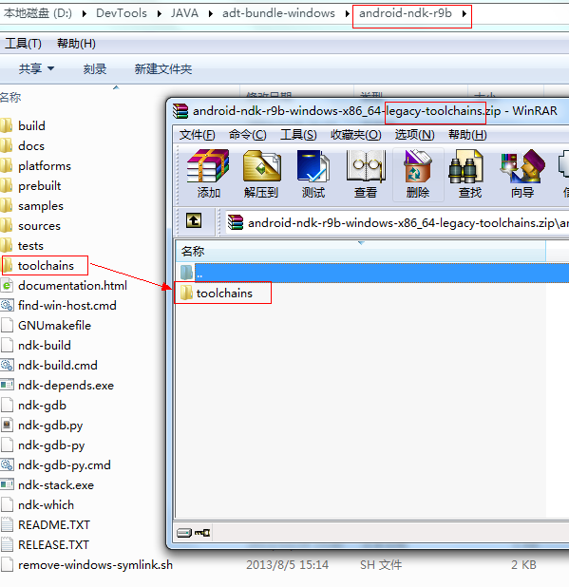Click the Find (查找) binoculars icon
569x587 pixels.
pos(470,173)
